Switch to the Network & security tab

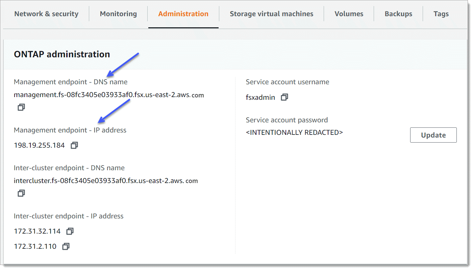click(x=46, y=14)
